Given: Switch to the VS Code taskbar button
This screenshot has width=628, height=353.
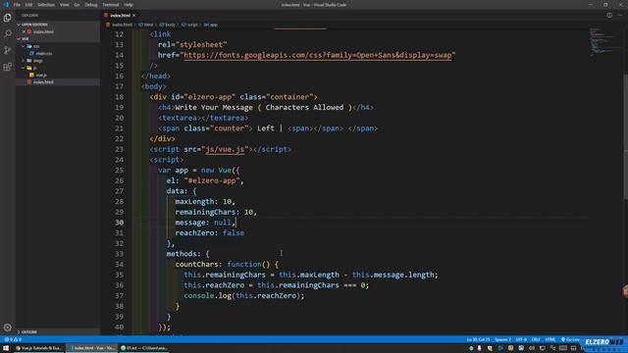Looking at the screenshot, I should 91,348.
